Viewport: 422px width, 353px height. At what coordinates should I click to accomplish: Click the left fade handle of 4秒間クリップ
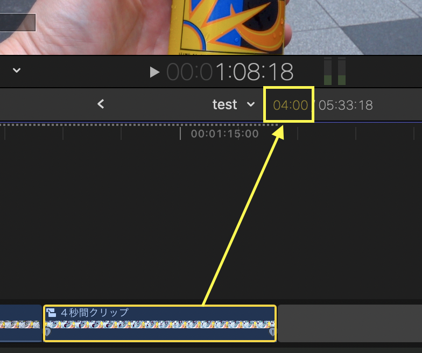(x=48, y=331)
